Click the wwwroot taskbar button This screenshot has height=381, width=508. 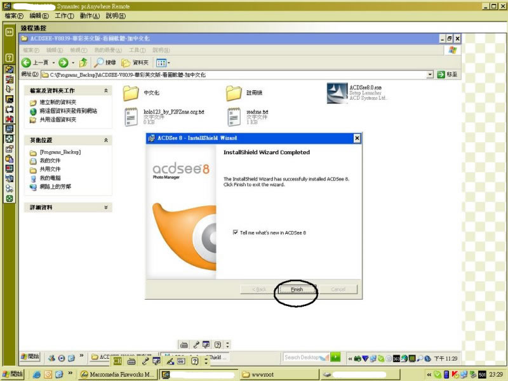tap(279, 375)
